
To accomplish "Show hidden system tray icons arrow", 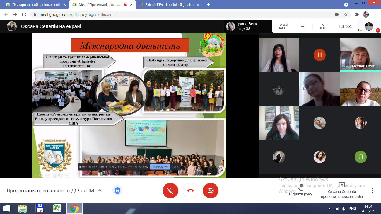I will click(x=330, y=209).
